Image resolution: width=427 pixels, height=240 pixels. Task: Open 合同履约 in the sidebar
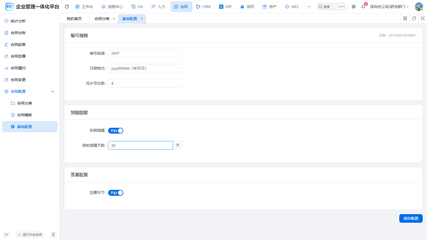pyautogui.click(x=30, y=68)
